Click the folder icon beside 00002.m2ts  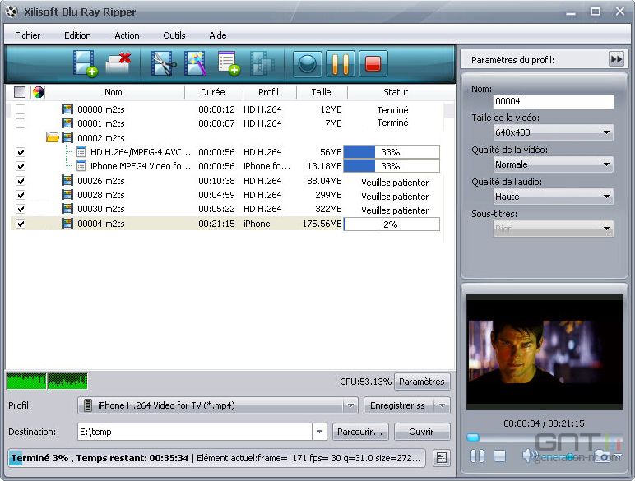pyautogui.click(x=53, y=137)
